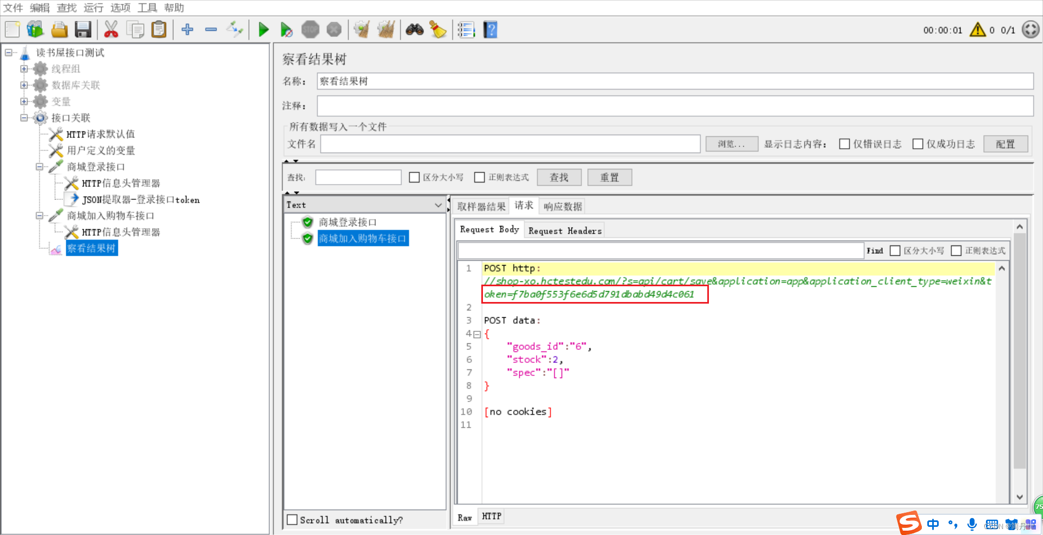Image resolution: width=1043 pixels, height=535 pixels.
Task: Click the 查找 search button
Action: [x=559, y=178]
